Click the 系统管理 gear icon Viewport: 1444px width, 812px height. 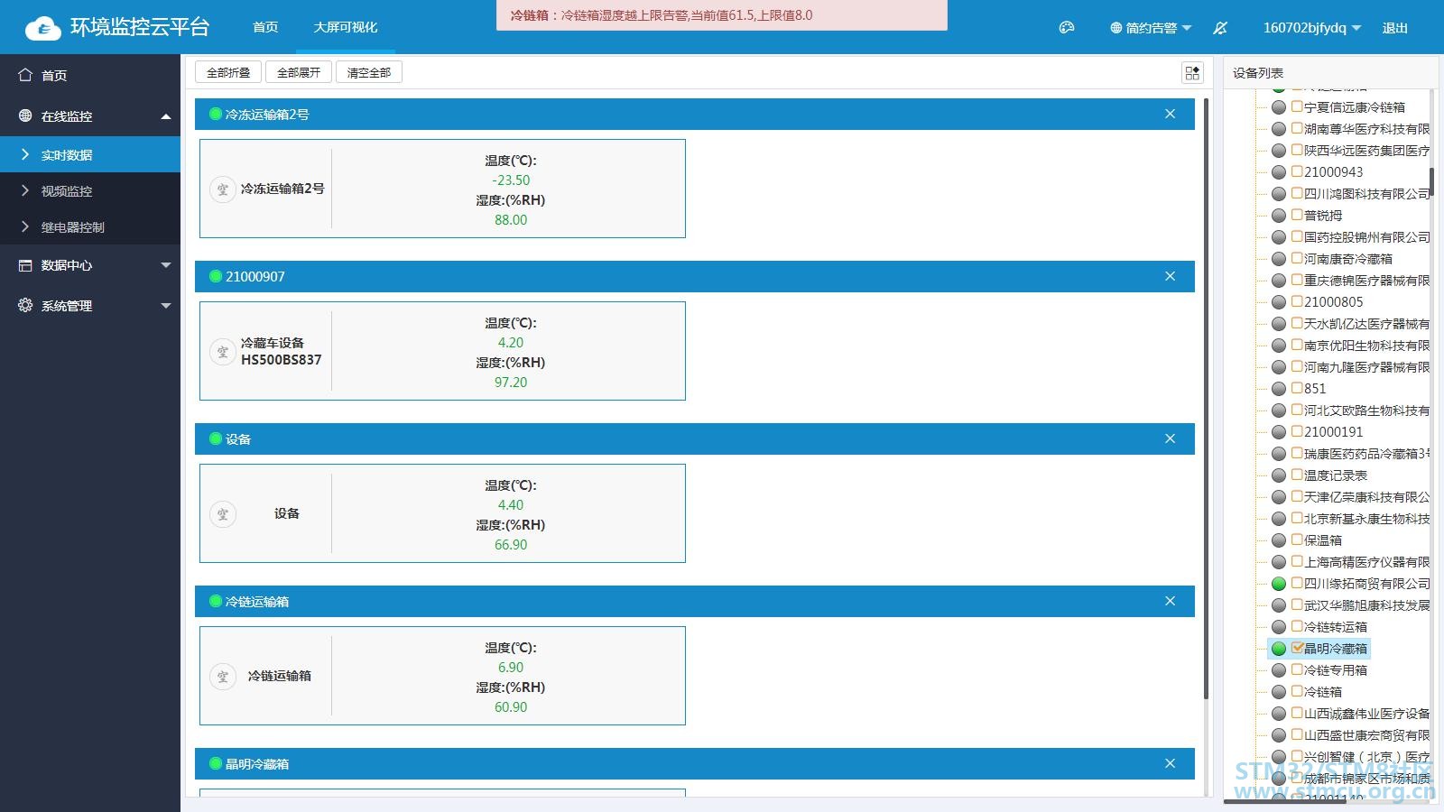coord(25,305)
